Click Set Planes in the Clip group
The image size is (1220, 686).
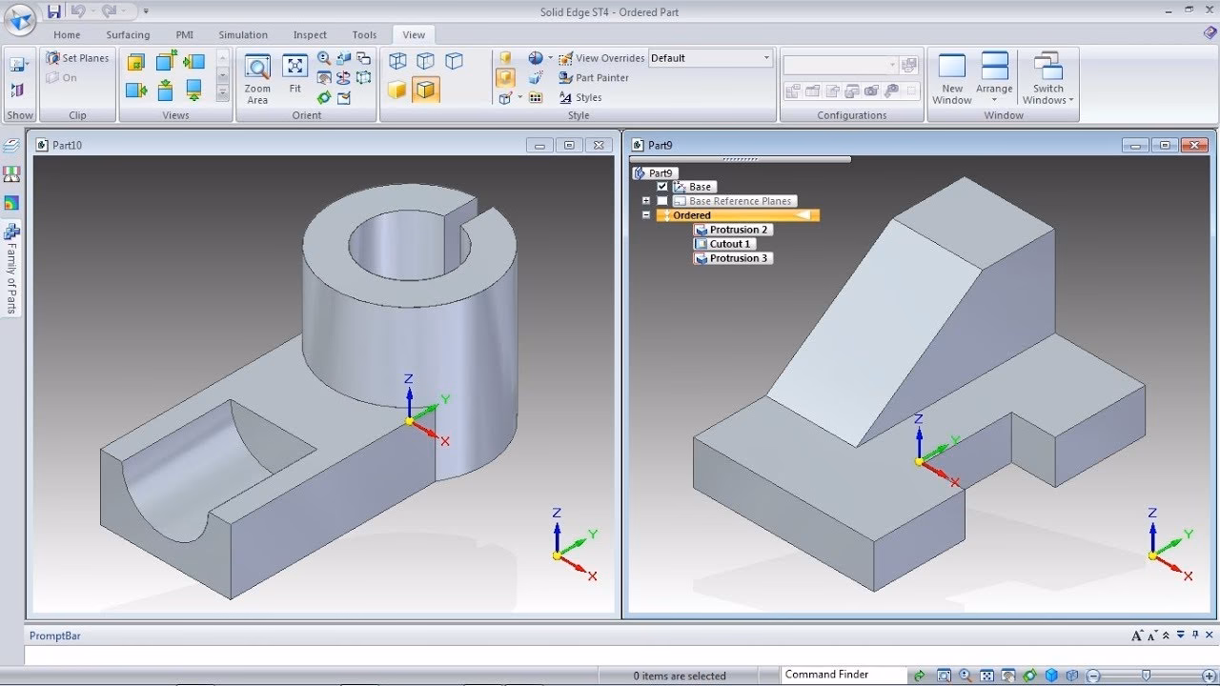click(x=77, y=57)
